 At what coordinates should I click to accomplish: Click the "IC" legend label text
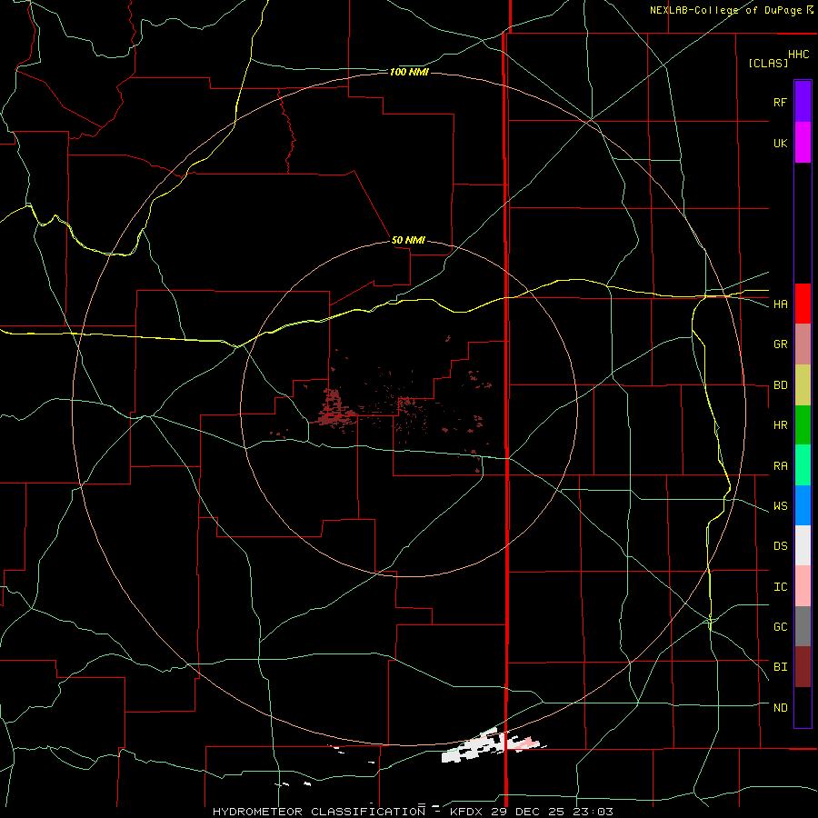pos(781,587)
